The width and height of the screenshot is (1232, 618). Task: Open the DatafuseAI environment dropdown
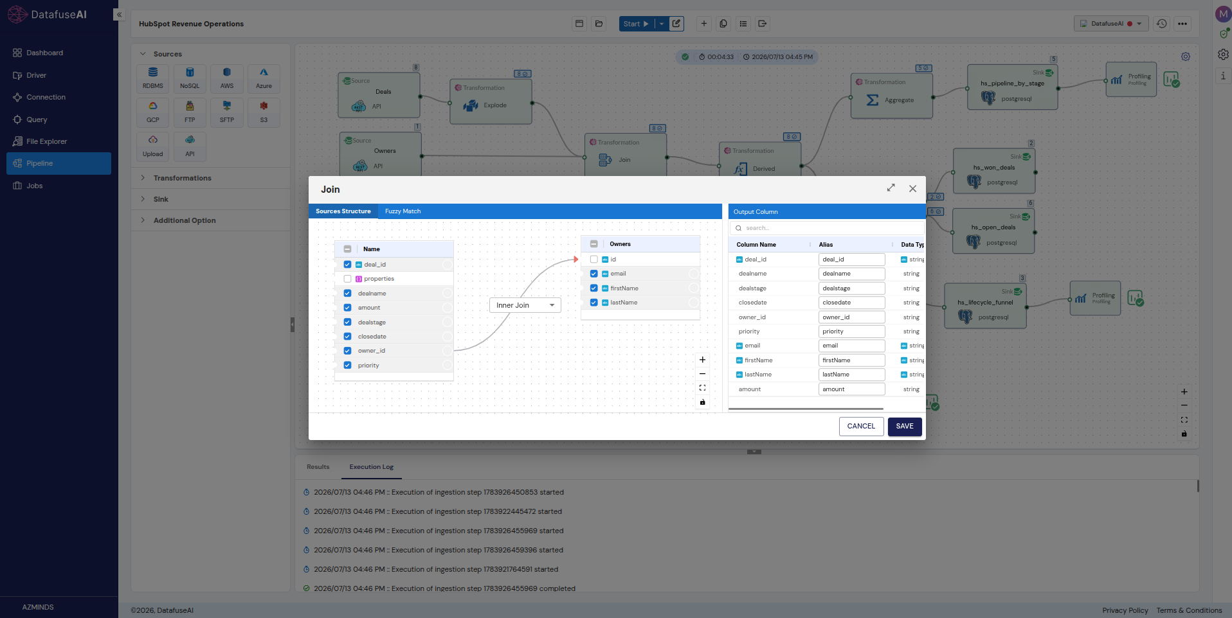pyautogui.click(x=1112, y=24)
